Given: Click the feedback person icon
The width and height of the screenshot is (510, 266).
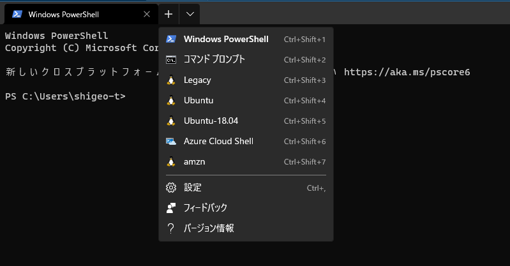Looking at the screenshot, I should point(171,208).
